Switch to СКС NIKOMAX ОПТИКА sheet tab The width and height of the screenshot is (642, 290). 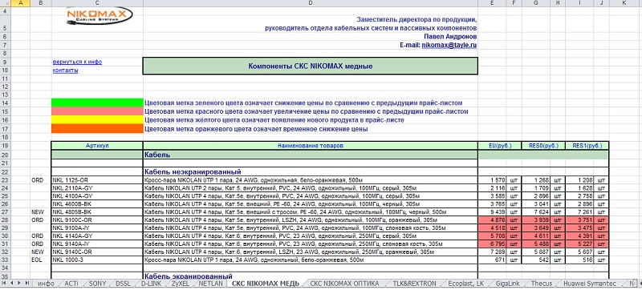pos(344,284)
